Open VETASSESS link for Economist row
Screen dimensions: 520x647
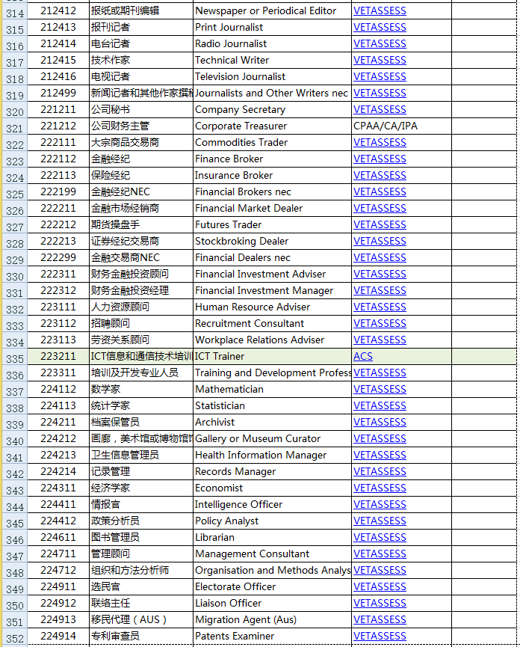click(x=380, y=488)
